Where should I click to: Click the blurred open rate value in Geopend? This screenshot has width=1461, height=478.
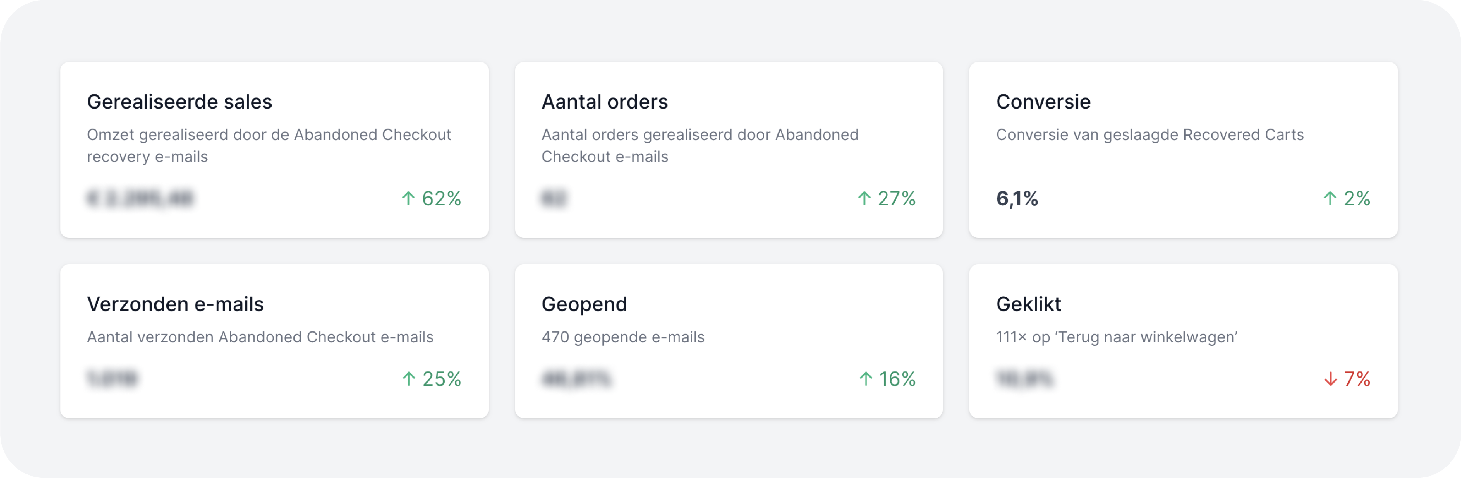click(x=577, y=379)
